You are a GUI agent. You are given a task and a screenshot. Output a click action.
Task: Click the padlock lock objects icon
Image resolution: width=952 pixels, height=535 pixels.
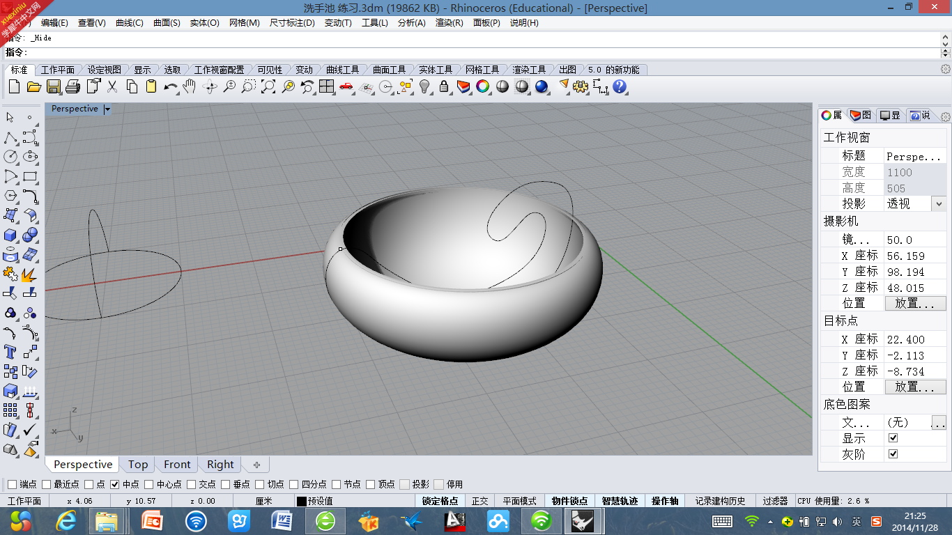pyautogui.click(x=444, y=86)
